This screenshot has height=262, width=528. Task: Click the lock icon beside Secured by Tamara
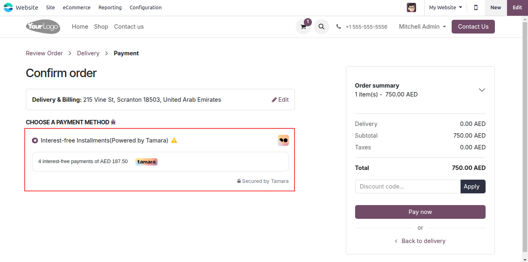(239, 181)
